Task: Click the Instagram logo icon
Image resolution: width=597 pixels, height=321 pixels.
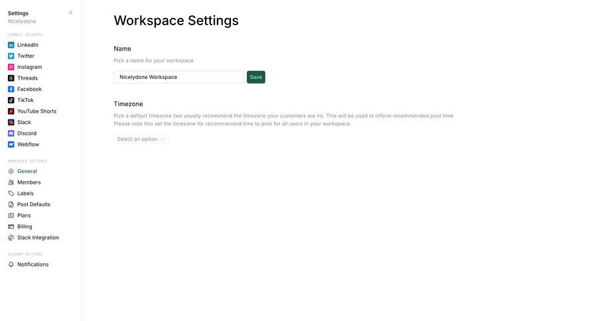Action: coord(11,67)
